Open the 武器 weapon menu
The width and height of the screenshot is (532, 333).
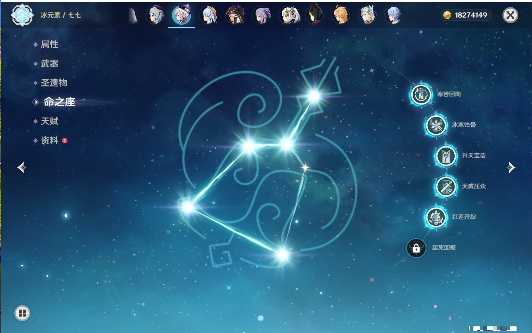click(x=50, y=64)
